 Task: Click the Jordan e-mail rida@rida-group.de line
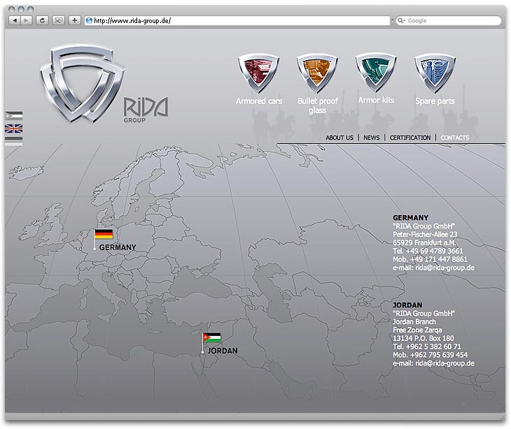(x=433, y=363)
